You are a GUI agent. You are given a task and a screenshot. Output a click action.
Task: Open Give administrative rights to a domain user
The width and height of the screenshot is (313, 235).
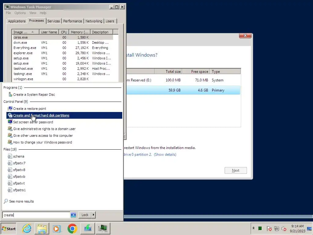(x=44, y=129)
